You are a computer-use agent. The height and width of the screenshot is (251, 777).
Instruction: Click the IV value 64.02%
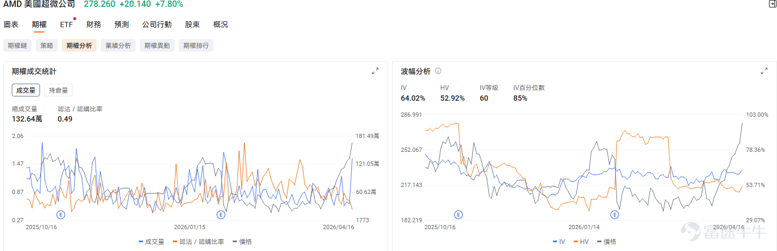point(413,98)
